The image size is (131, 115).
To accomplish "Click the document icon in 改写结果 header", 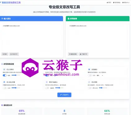I will click(68, 19).
